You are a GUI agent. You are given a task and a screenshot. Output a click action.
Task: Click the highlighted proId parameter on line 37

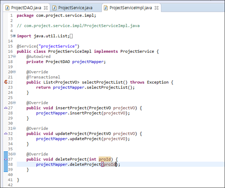click(105, 159)
